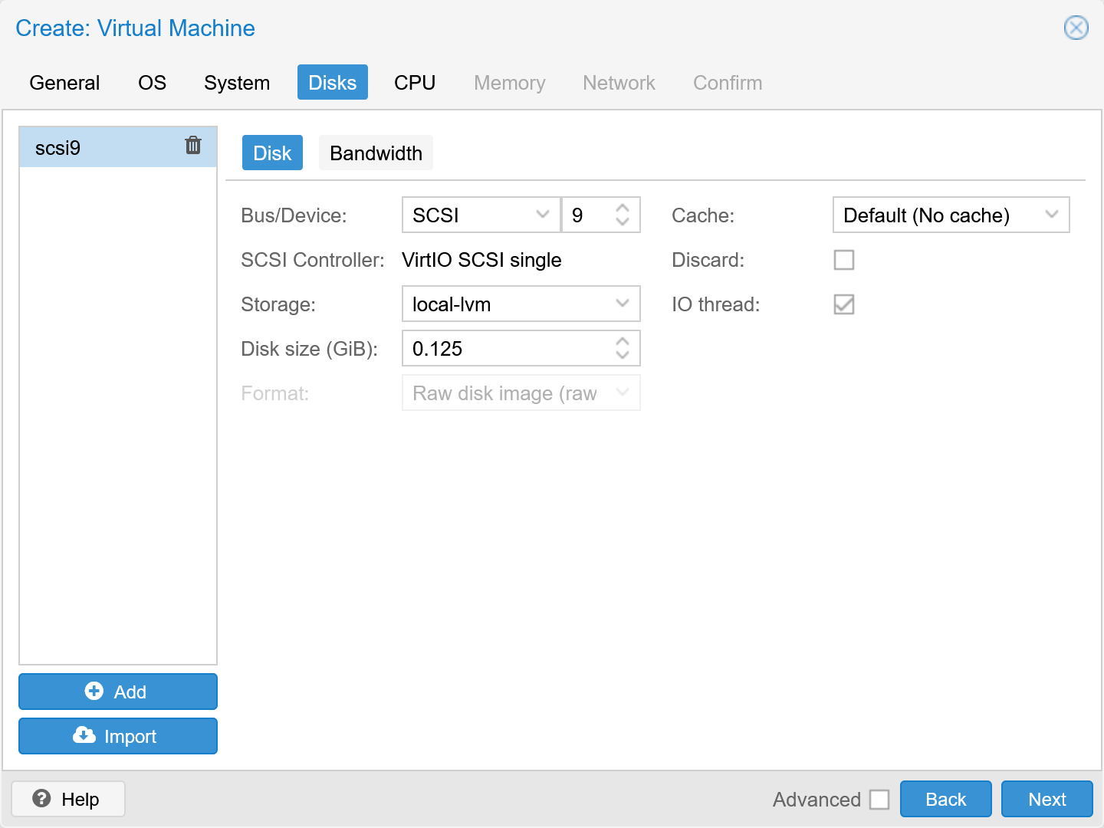Increase the SCSI device number with up arrow
Screen dimensions: 1104x828
(622, 208)
